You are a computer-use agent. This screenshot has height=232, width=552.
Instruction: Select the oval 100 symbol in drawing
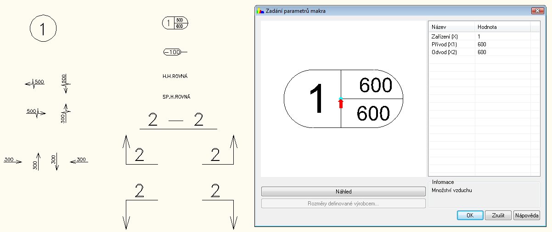click(175, 52)
